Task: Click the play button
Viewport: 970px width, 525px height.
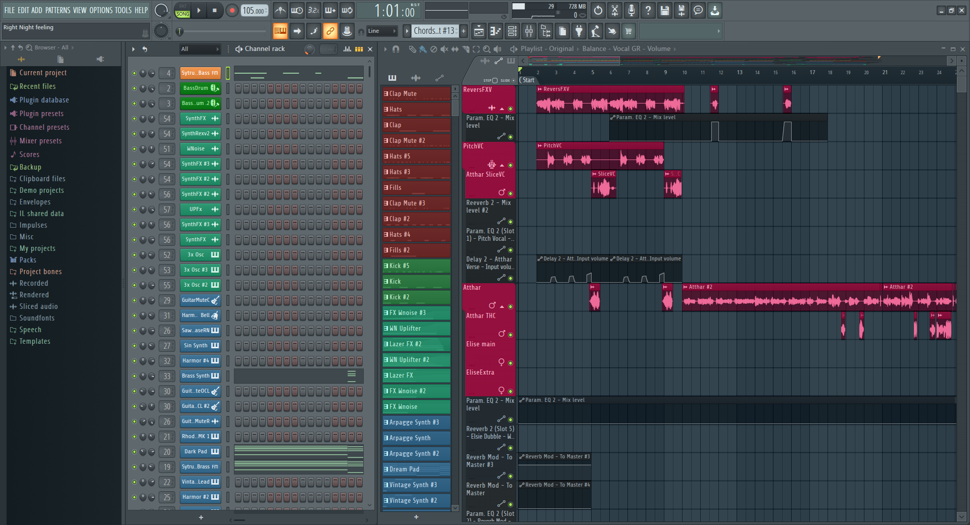Action: click(199, 11)
